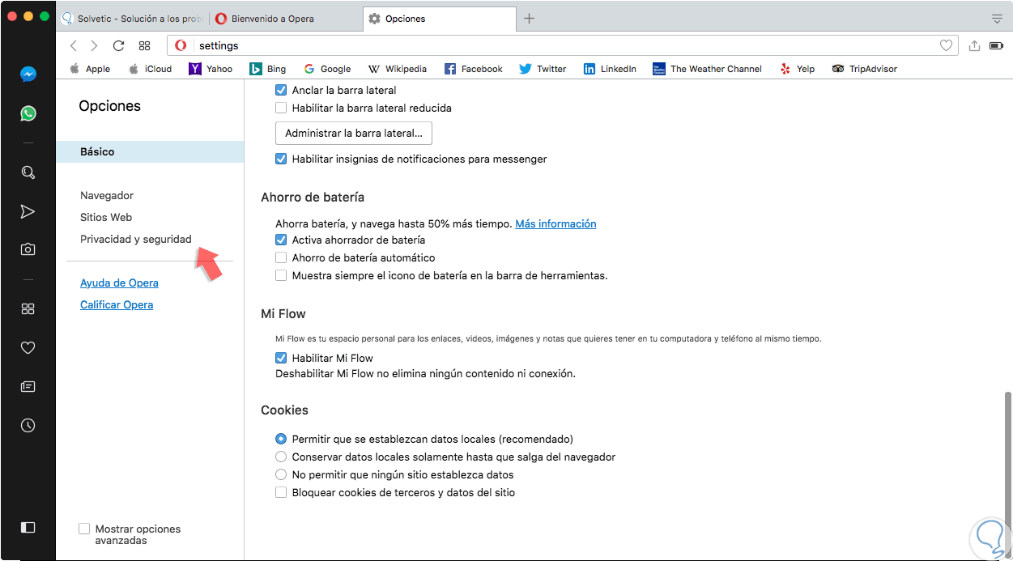1013x561 pixels.
Task: Click 'Administrar la barra lateral...' button
Action: point(354,133)
